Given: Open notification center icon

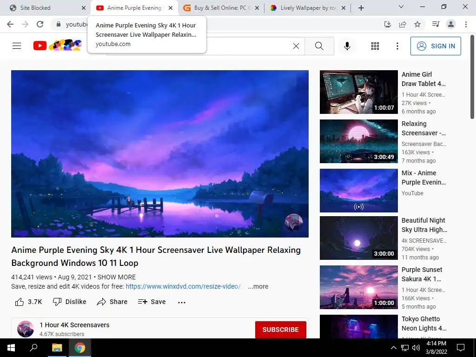Looking at the screenshot, I should [461, 348].
